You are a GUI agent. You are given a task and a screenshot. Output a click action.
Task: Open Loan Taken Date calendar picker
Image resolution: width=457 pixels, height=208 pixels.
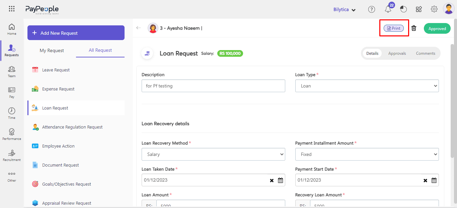(x=281, y=180)
